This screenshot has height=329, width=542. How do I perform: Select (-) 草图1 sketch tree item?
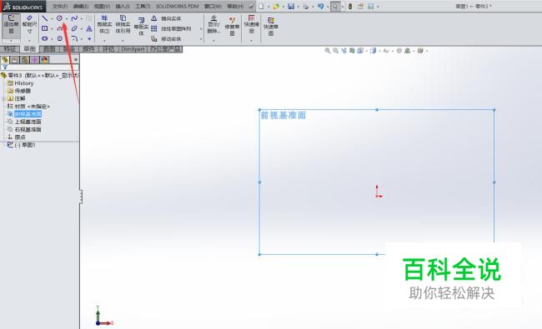coord(25,145)
